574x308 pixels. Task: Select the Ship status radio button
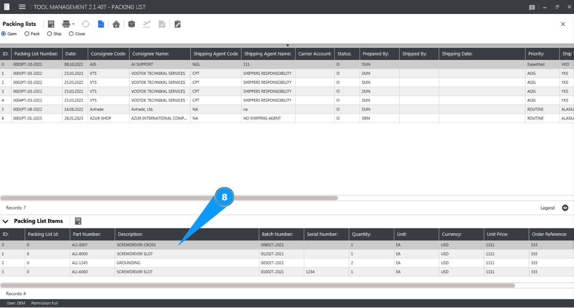(50, 34)
